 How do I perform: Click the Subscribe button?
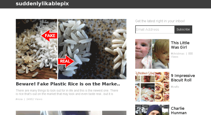pos(183,29)
